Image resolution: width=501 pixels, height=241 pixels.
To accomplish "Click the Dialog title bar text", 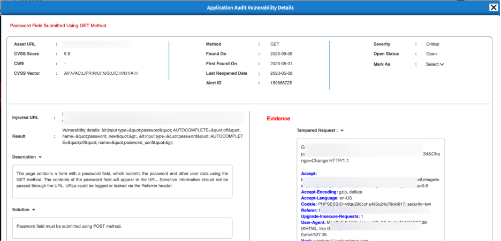I will 250,7.
